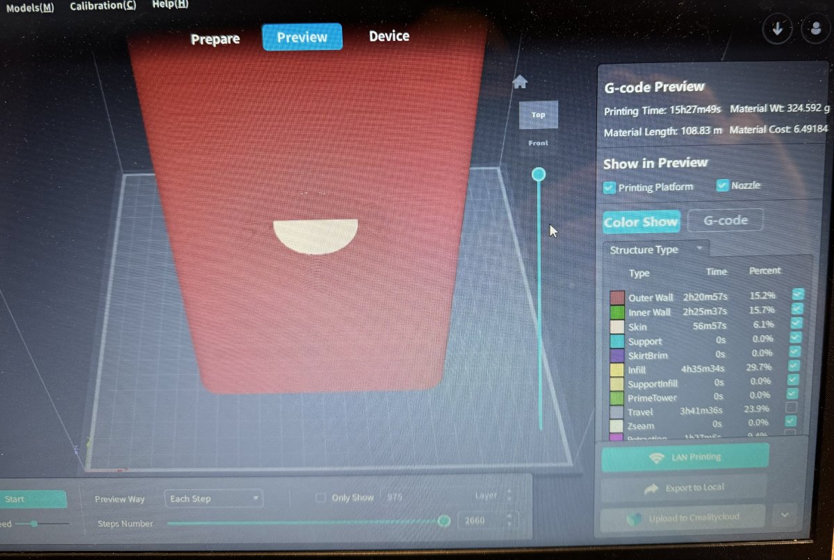The width and height of the screenshot is (834, 560).
Task: Click the Support color swatch
Action: (617, 341)
